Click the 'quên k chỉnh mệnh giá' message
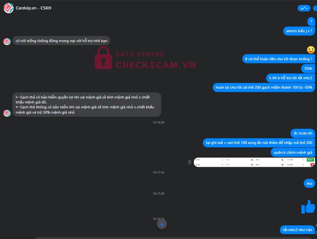The width and height of the screenshot is (317, 239). point(293,152)
